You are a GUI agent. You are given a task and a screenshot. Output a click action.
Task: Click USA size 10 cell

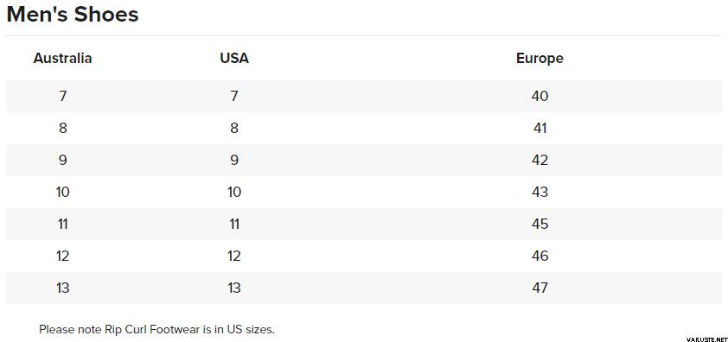[234, 192]
